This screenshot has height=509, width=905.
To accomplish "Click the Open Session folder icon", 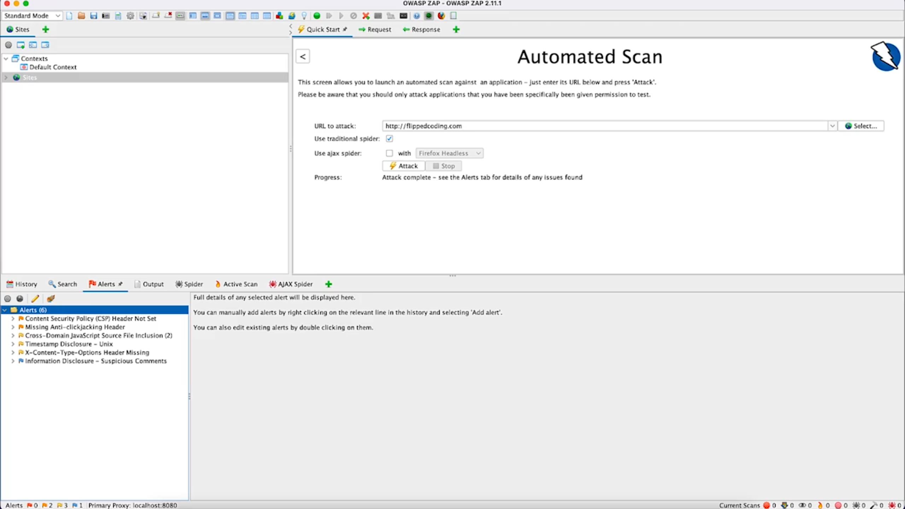I will [81, 16].
